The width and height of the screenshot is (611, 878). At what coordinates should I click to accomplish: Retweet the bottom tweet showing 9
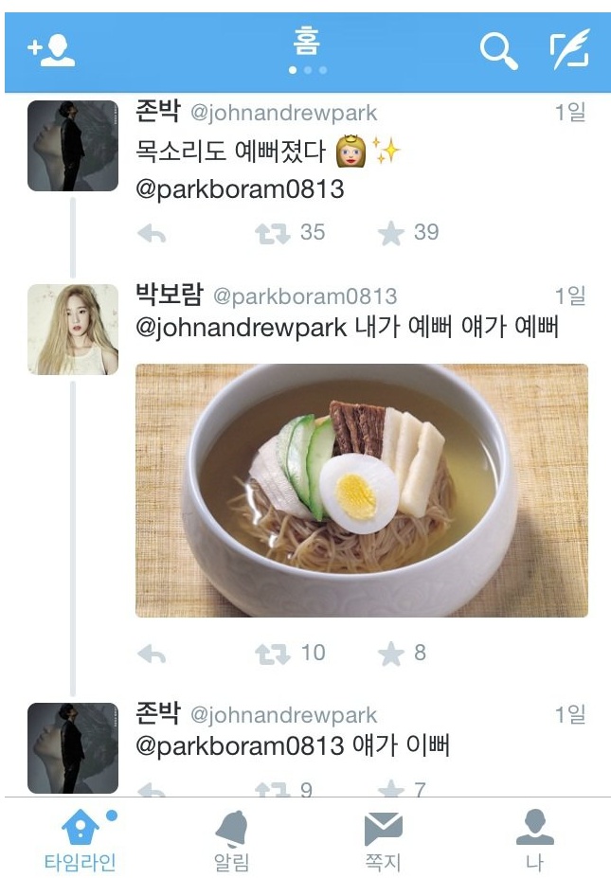[x=273, y=790]
